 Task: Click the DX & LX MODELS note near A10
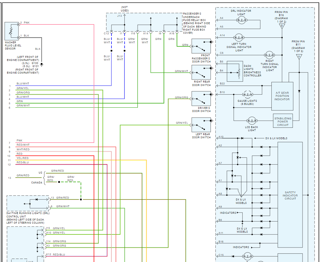click(x=276, y=138)
